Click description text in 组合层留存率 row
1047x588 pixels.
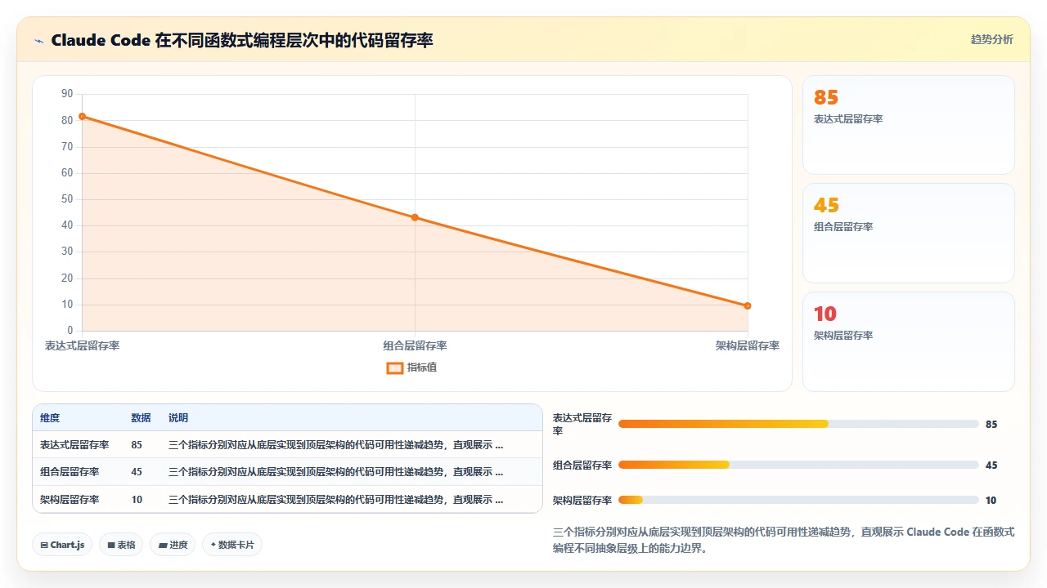tap(335, 472)
